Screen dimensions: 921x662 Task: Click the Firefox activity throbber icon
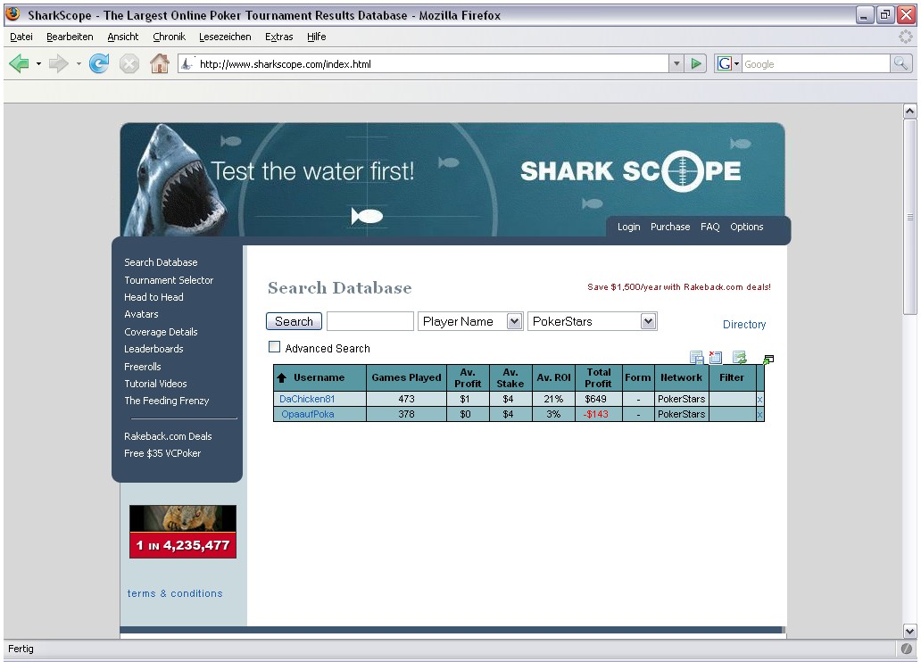pos(905,37)
